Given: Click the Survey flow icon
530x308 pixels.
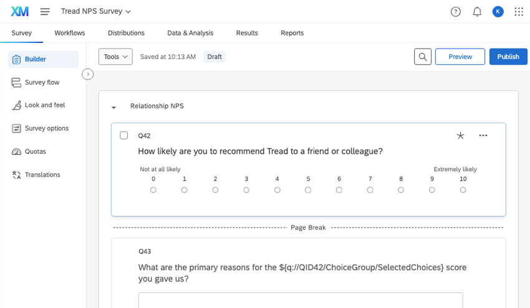Looking at the screenshot, I should [16, 83].
